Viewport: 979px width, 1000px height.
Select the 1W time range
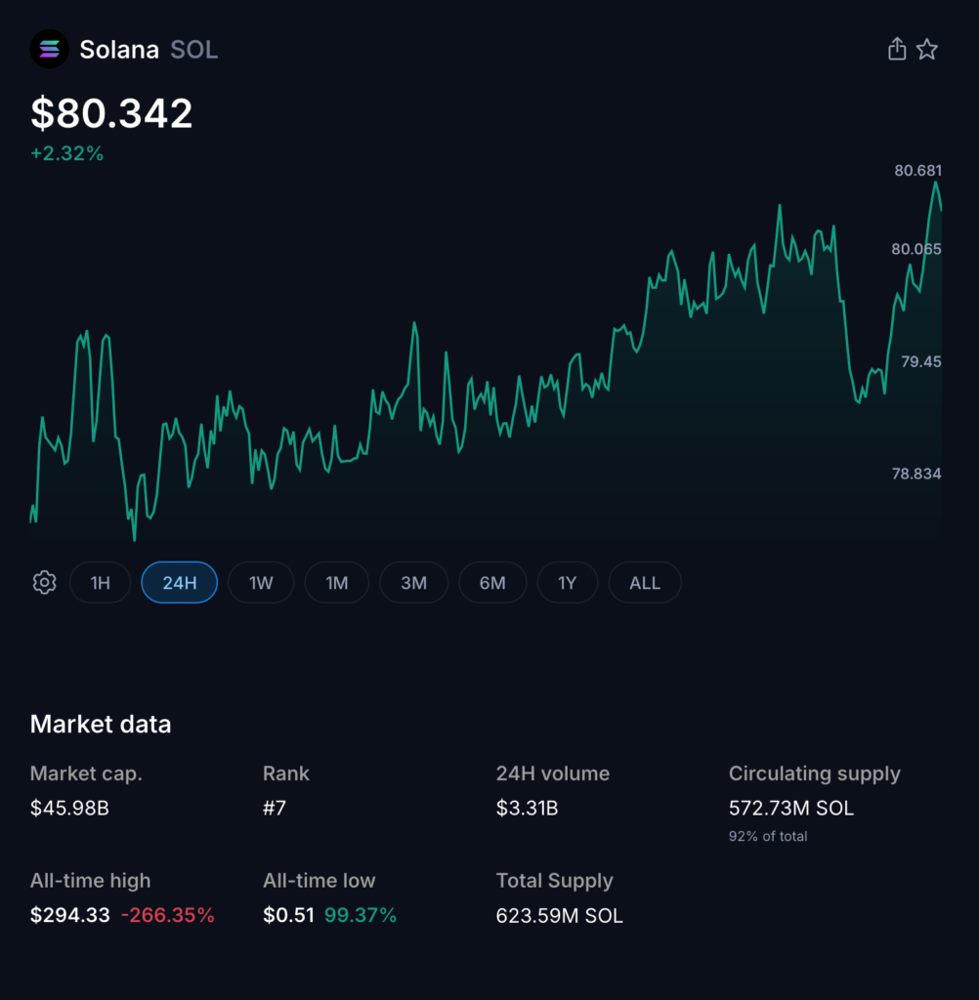pyautogui.click(x=260, y=582)
